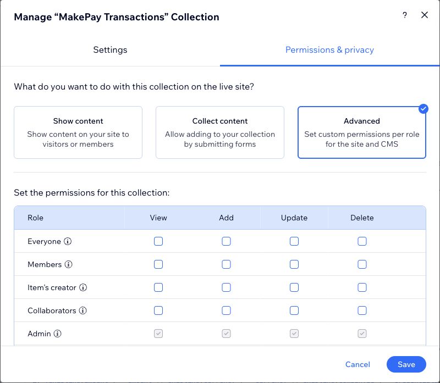Enable Delete permission for Everyone

[362, 241]
